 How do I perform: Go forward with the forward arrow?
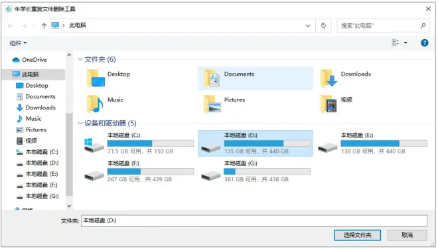pos(24,26)
